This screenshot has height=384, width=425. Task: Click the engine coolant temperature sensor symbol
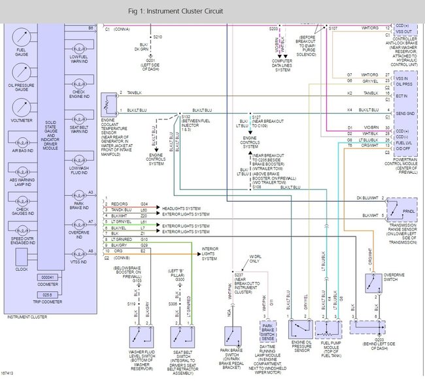pyautogui.click(x=109, y=104)
